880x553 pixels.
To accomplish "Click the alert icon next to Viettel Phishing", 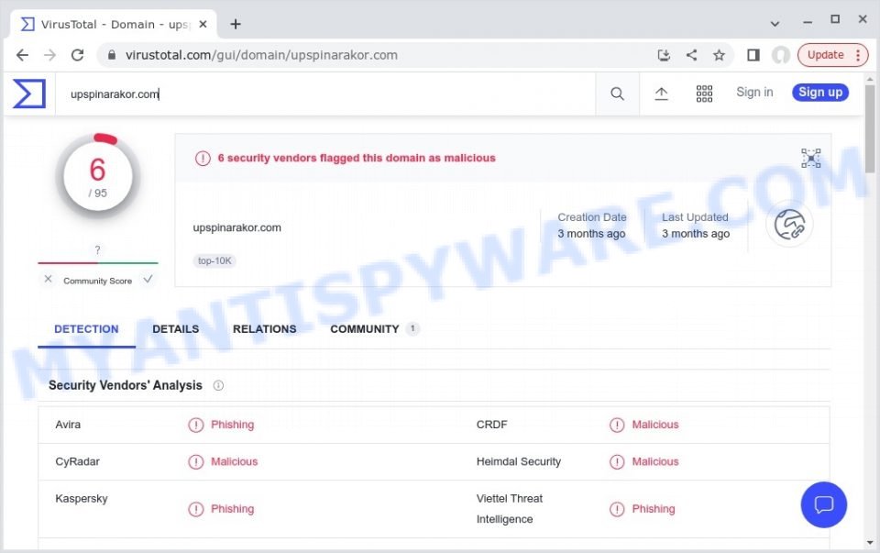I will pos(617,509).
